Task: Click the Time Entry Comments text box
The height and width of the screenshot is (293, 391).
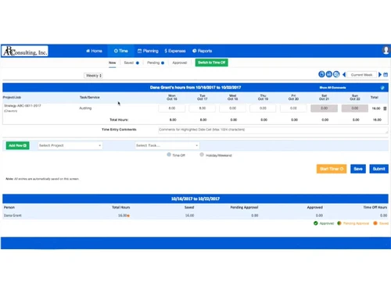Action: coord(273,130)
